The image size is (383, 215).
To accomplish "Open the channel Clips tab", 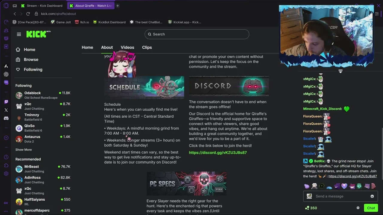I will pos(147,47).
